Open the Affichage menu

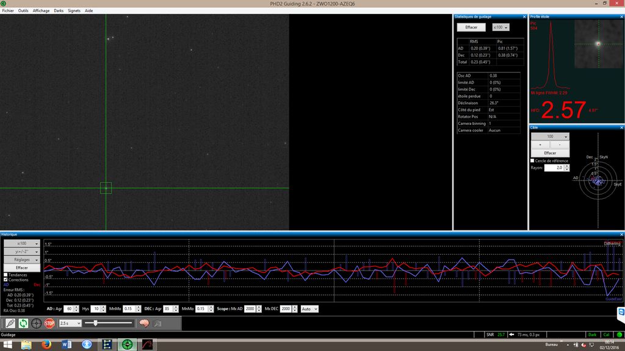pyautogui.click(x=41, y=11)
